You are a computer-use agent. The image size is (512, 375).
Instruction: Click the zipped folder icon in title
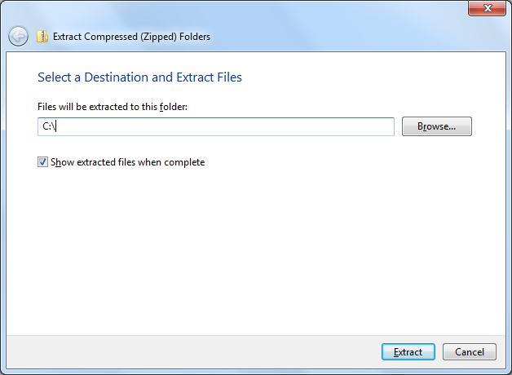42,36
